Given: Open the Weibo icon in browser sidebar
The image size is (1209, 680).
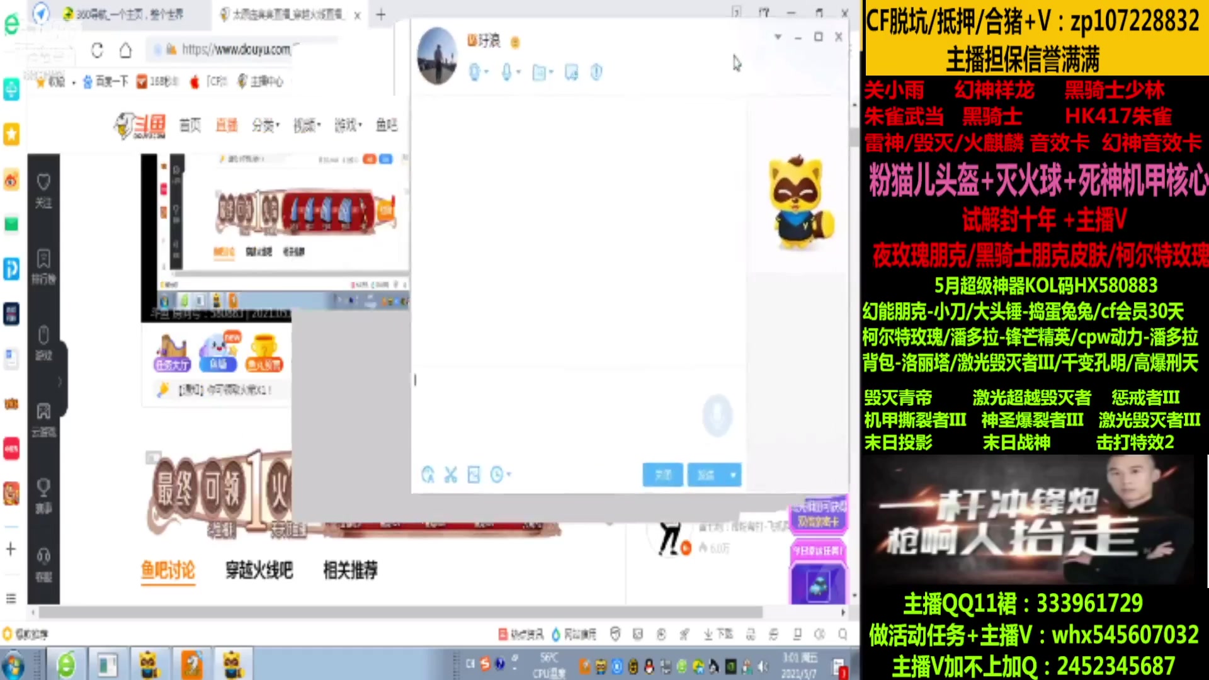Looking at the screenshot, I should click(x=11, y=180).
